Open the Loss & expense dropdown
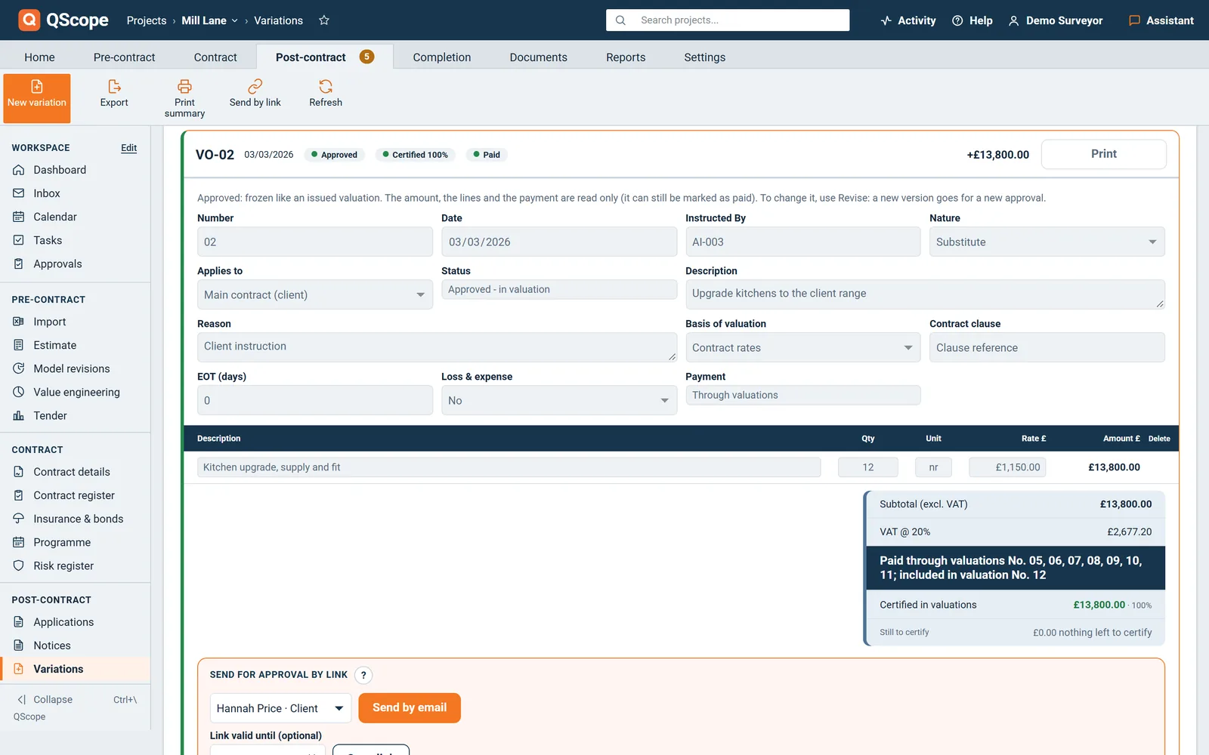Image resolution: width=1209 pixels, height=755 pixels. point(559,400)
